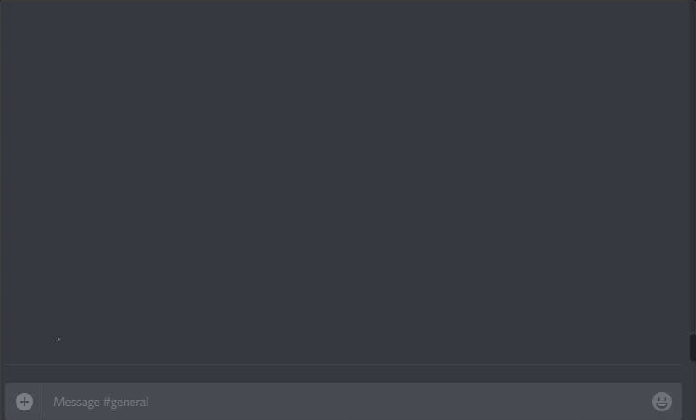Click the divider line above the message box
Viewport: 696px width, 420px height.
pyautogui.click(x=343, y=365)
